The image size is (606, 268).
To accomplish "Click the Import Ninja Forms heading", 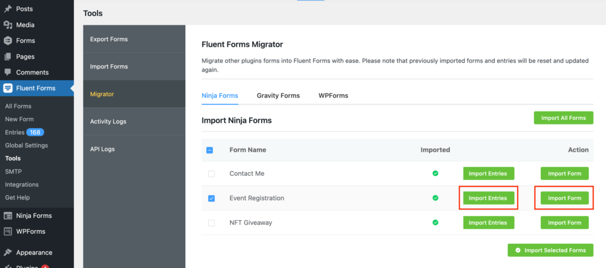I will coord(237,120).
